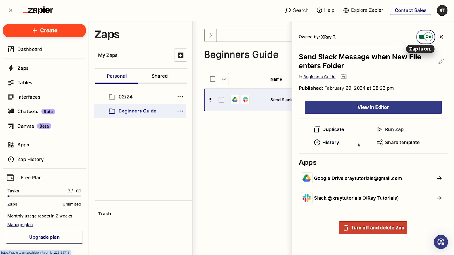
Task: Grab the drag handle on the Zap row
Action: pyautogui.click(x=210, y=100)
